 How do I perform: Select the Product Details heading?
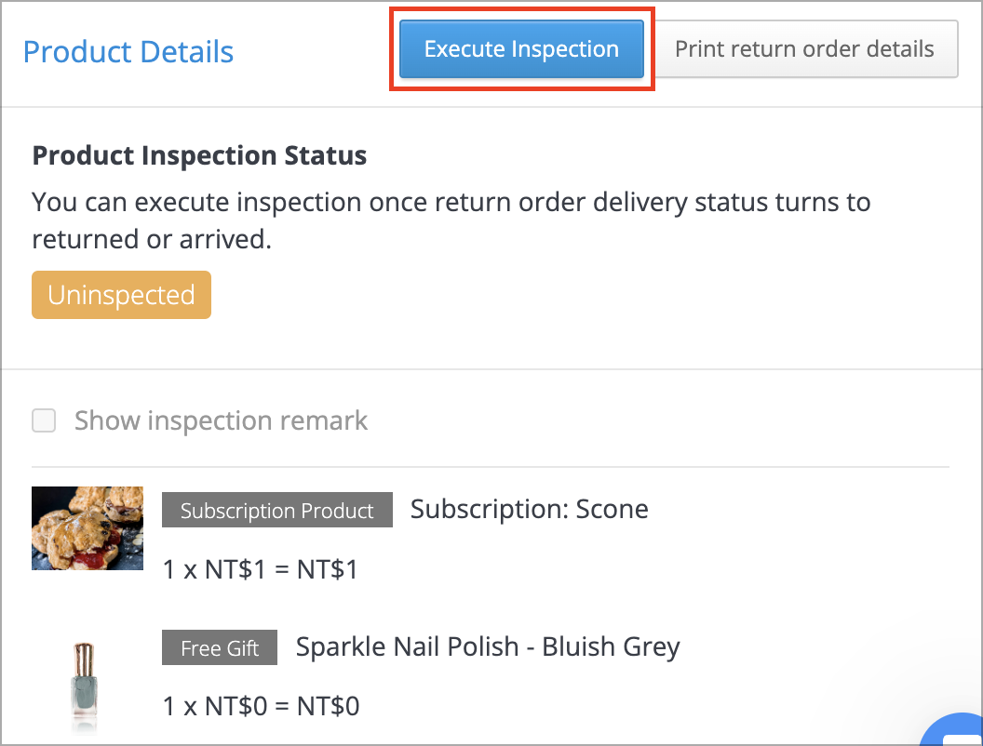(128, 52)
